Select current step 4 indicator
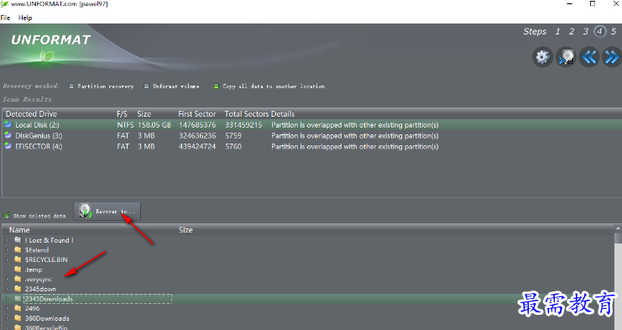 599,31
